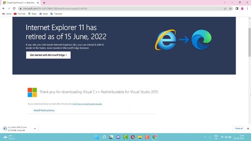Expand the vc_redist download options chevron
Viewport: 251px width, 141px height.
35,128
